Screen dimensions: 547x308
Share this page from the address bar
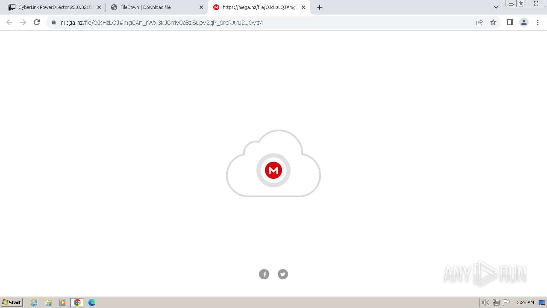(x=479, y=22)
